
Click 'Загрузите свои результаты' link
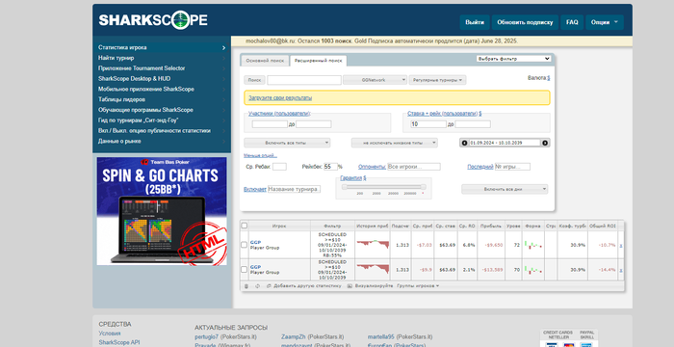280,98
